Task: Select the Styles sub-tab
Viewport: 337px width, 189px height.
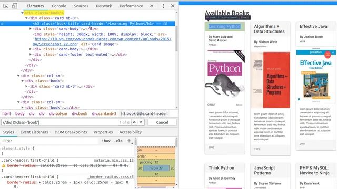Action: pos(8,132)
